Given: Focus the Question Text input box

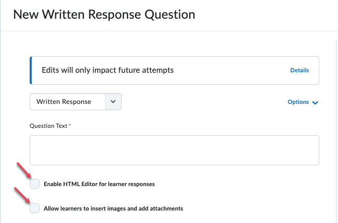Looking at the screenshot, I should click(174, 150).
